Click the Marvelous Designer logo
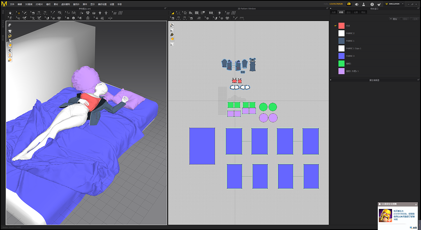This screenshot has width=421, height=230. 4,4
